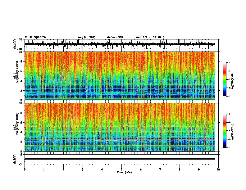Click the ch.1 spectrogram plot

click(120, 76)
